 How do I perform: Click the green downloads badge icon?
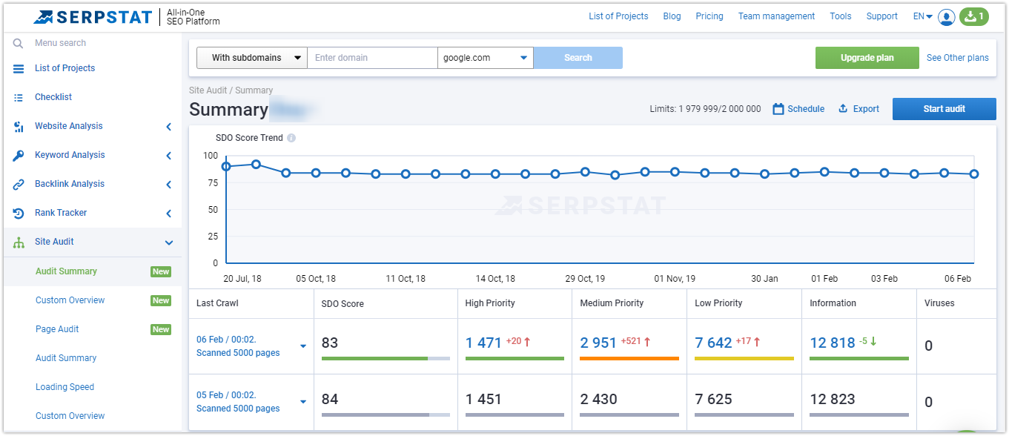click(973, 16)
